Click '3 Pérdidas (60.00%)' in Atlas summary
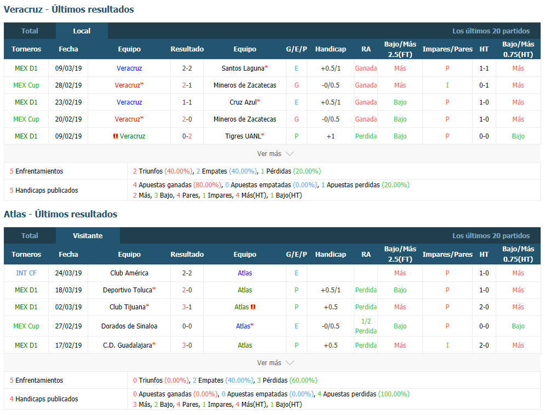545x415 pixels. click(x=287, y=381)
